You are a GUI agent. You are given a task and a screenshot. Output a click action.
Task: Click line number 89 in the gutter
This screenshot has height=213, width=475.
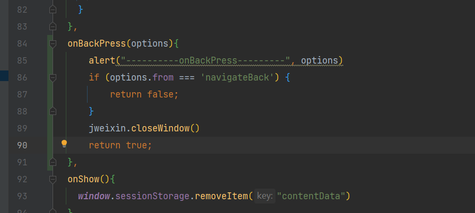(22, 129)
